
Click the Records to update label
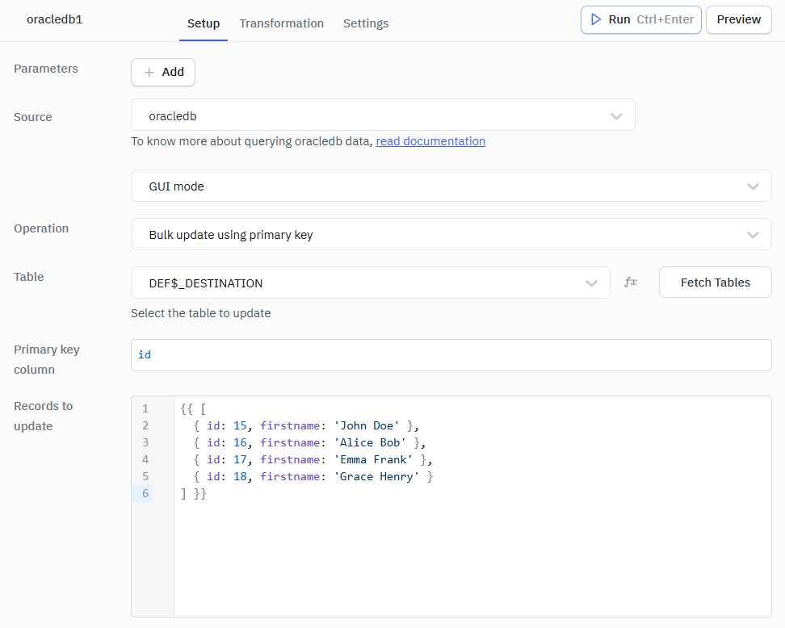pos(43,416)
